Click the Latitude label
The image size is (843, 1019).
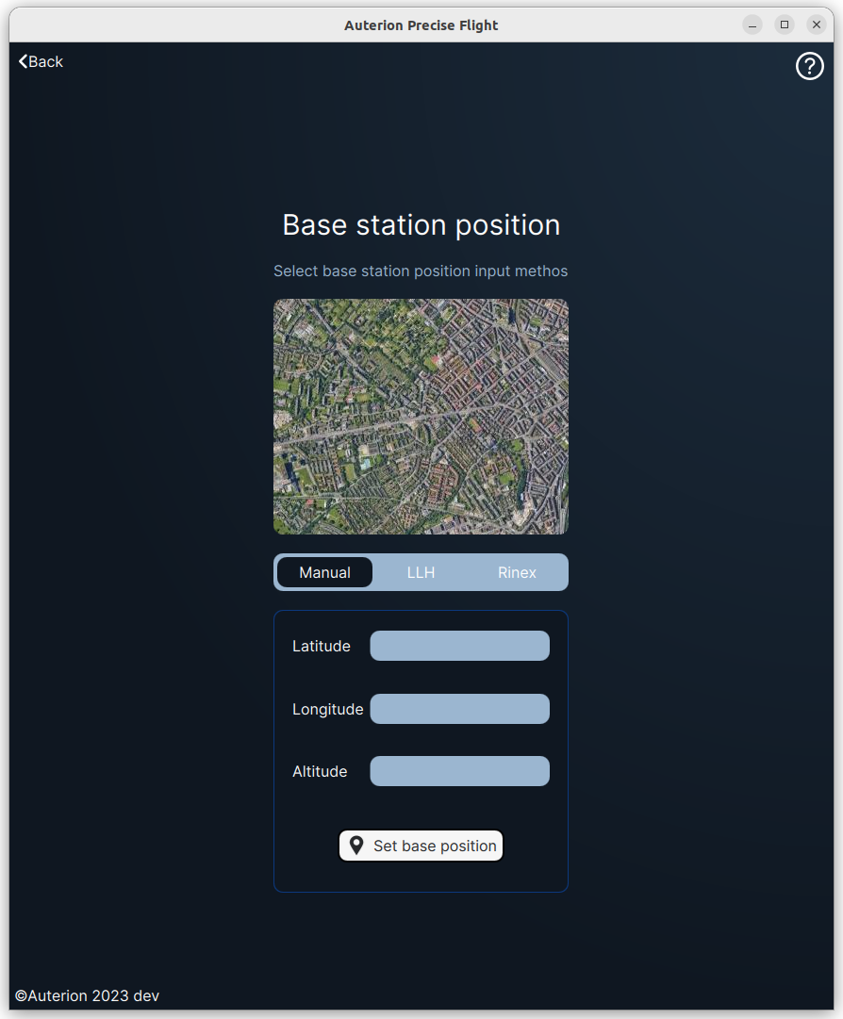[321, 646]
